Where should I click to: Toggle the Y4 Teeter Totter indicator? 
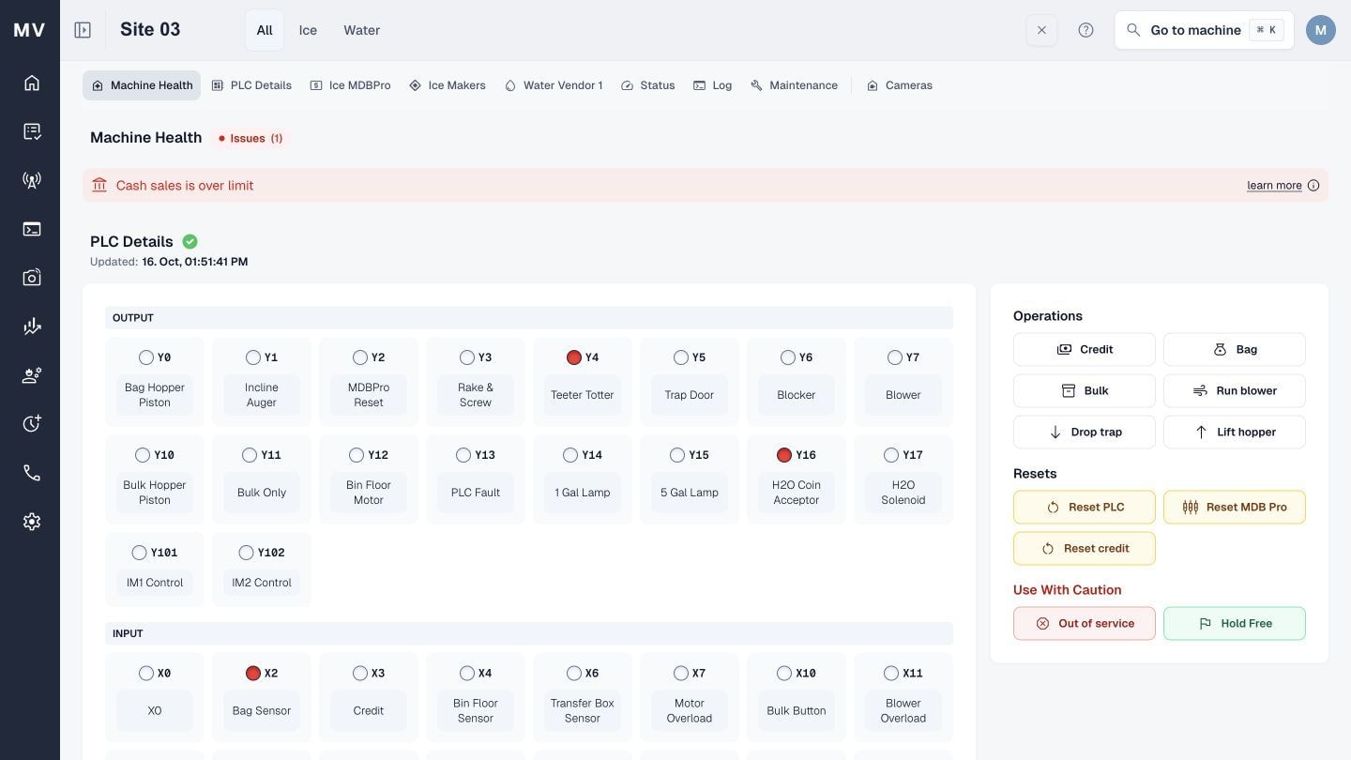[574, 357]
